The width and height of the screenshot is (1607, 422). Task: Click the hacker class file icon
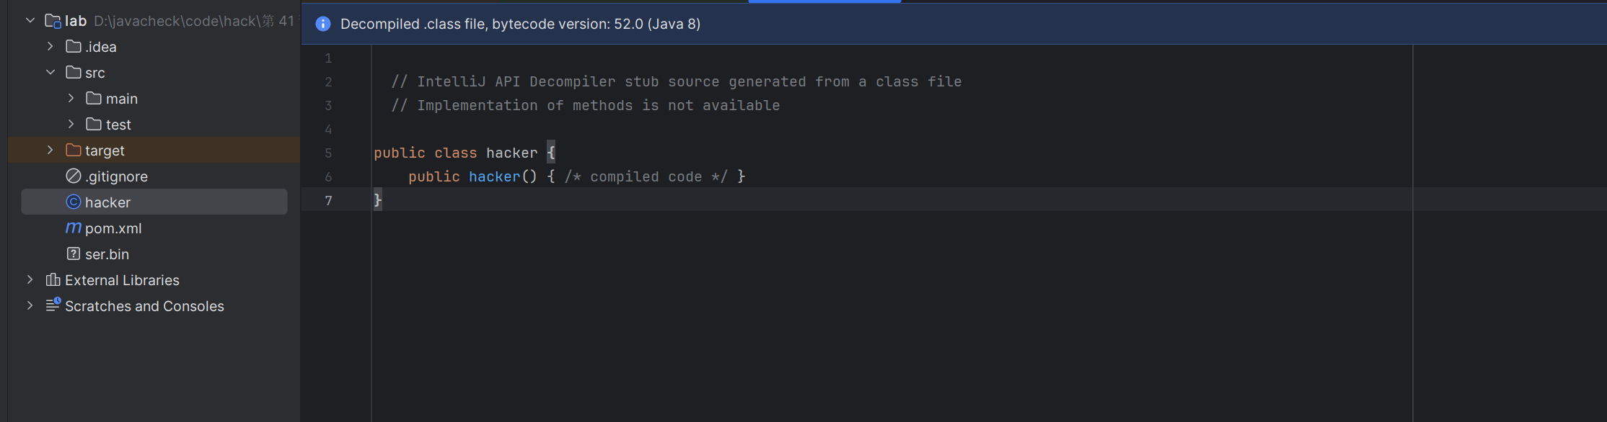(x=74, y=202)
